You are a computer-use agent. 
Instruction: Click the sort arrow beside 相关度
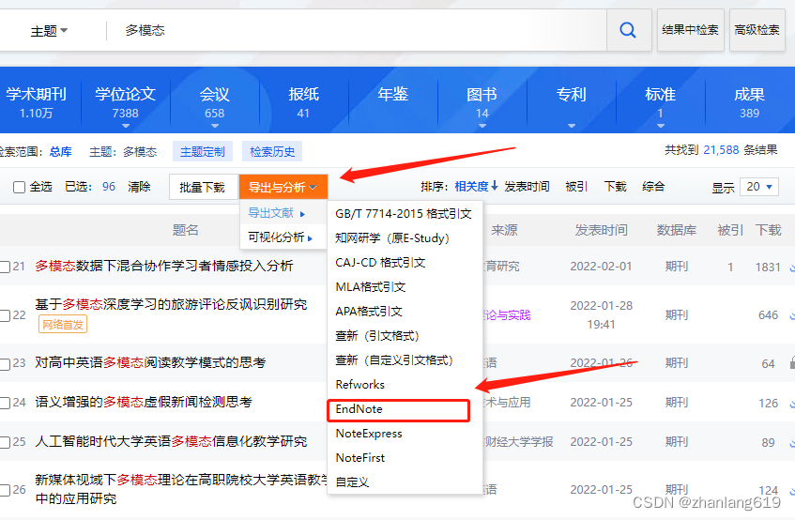pos(495,186)
